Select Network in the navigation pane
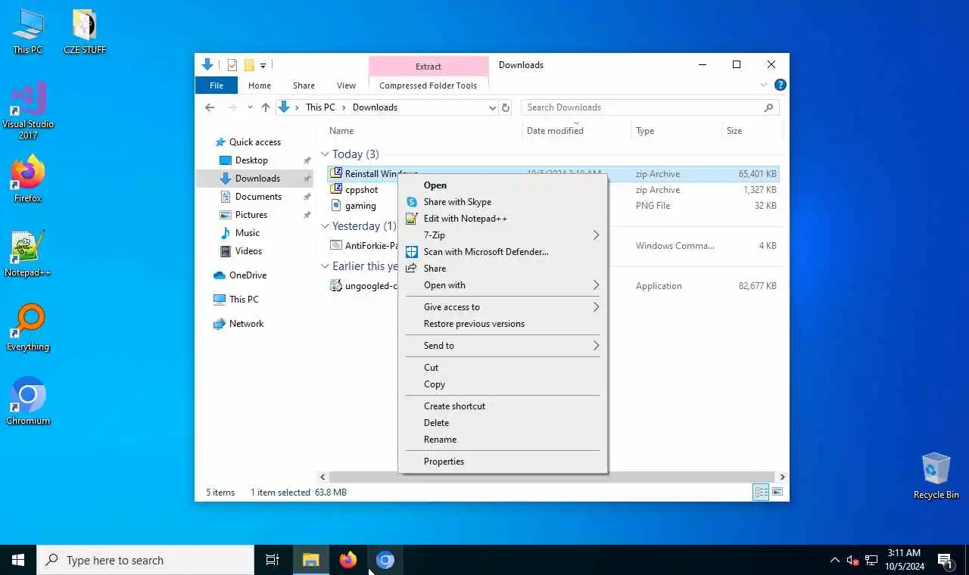969x575 pixels. pos(246,324)
